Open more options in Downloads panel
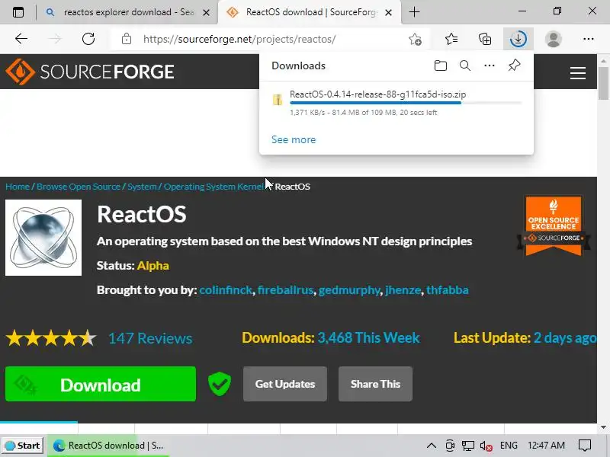 tap(490, 66)
